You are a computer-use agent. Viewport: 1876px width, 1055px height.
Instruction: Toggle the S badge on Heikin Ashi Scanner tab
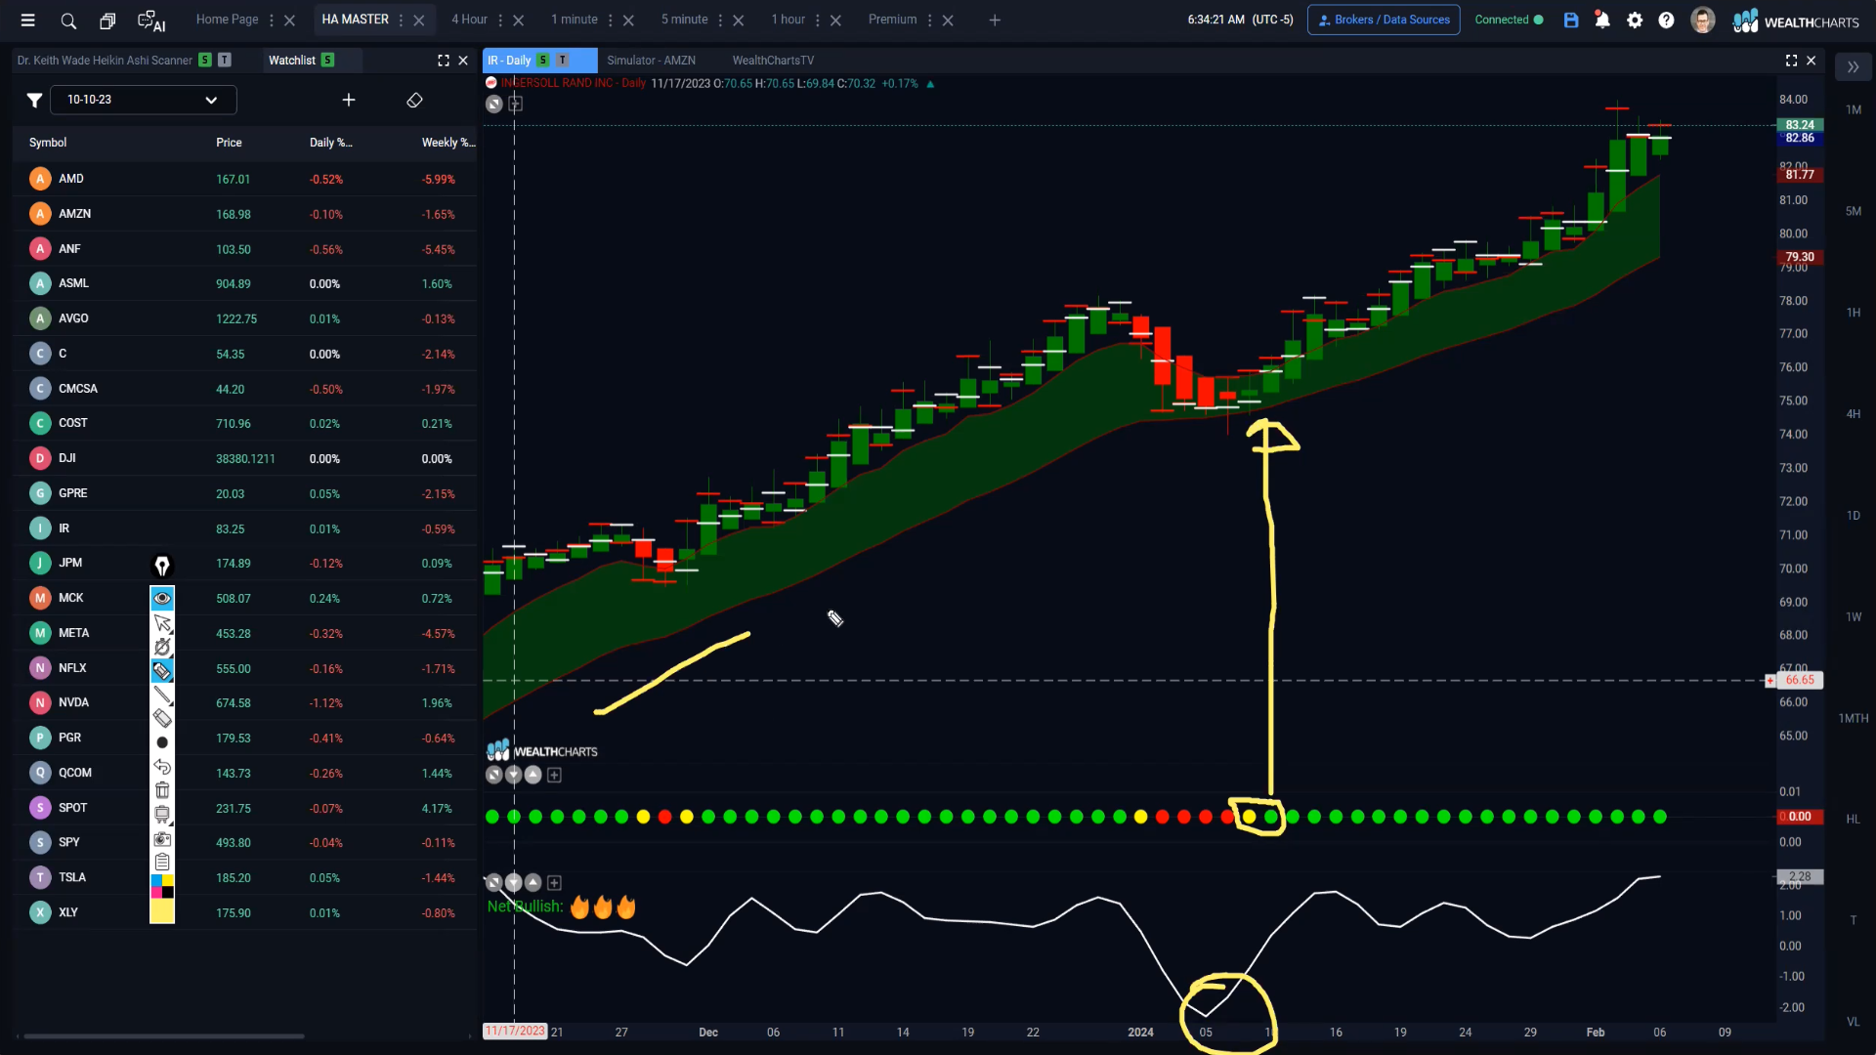204,61
